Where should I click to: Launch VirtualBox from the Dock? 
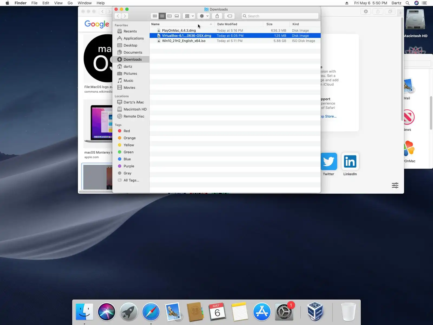pyautogui.click(x=315, y=312)
